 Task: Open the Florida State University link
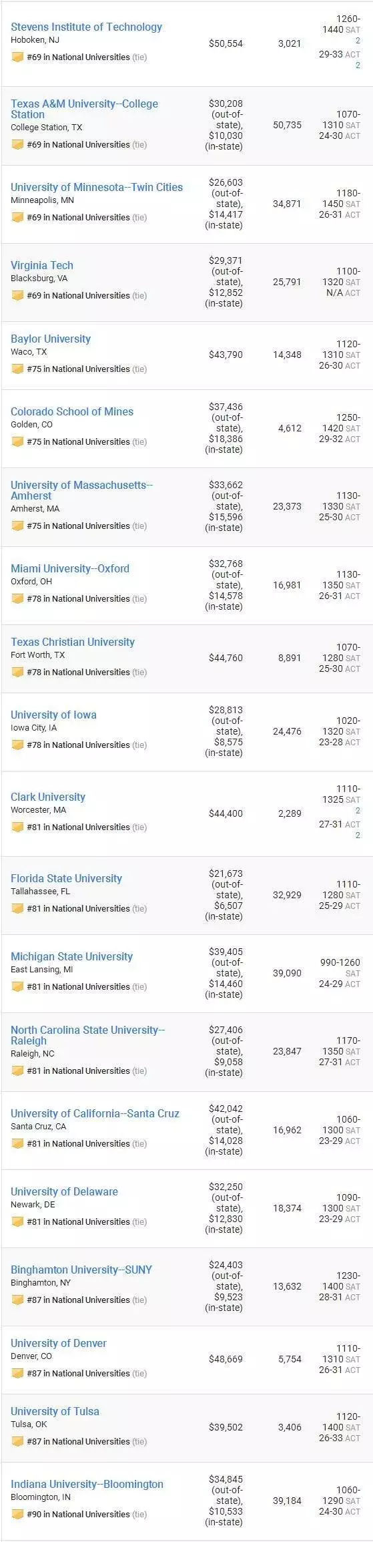(66, 878)
